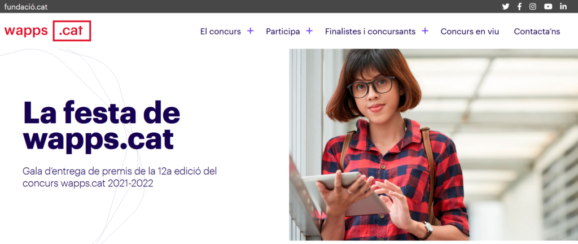Open the El concurs menu item
Screen dimensions: 578x244
221,32
